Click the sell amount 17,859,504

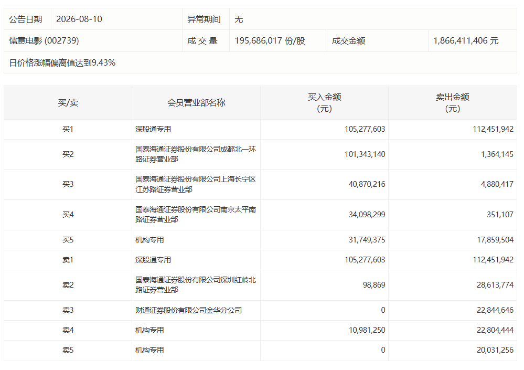pyautogui.click(x=495, y=240)
